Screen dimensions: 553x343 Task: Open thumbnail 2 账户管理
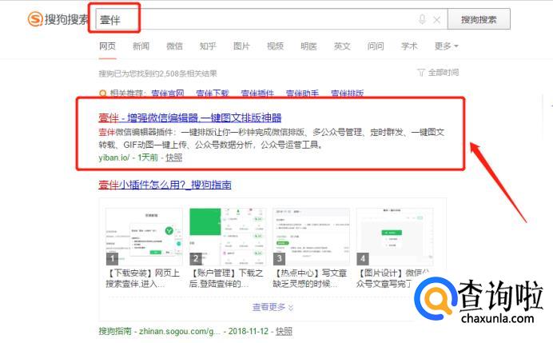pos(228,237)
